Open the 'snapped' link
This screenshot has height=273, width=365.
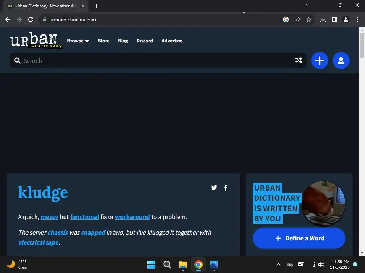[93, 232]
